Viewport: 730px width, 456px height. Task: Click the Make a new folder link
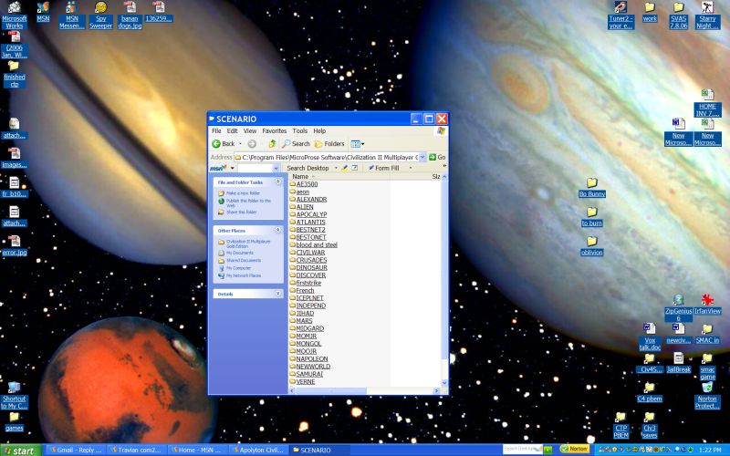click(242, 193)
